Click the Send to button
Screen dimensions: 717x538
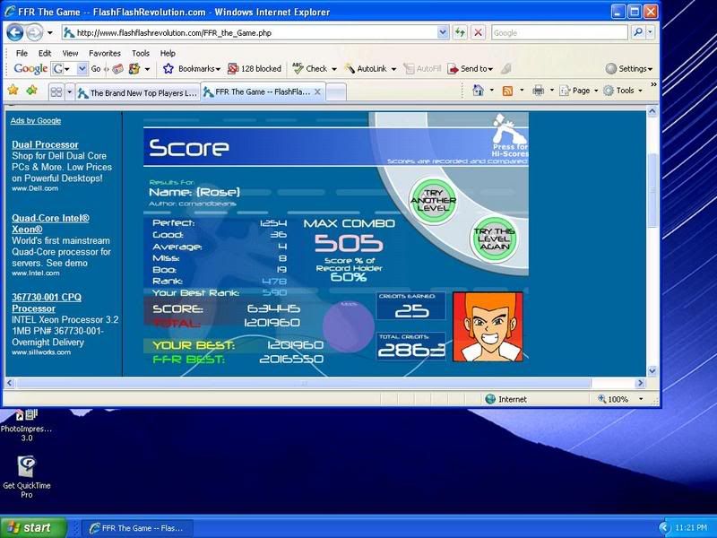point(470,69)
